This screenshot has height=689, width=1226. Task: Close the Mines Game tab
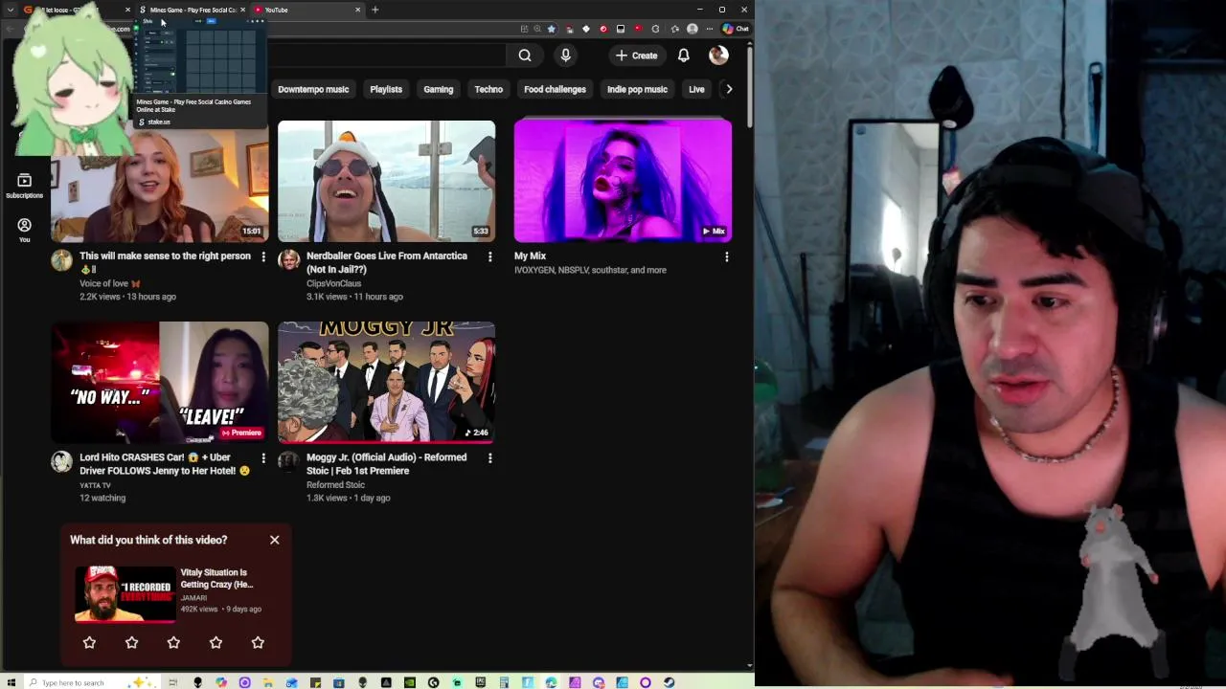coord(243,10)
